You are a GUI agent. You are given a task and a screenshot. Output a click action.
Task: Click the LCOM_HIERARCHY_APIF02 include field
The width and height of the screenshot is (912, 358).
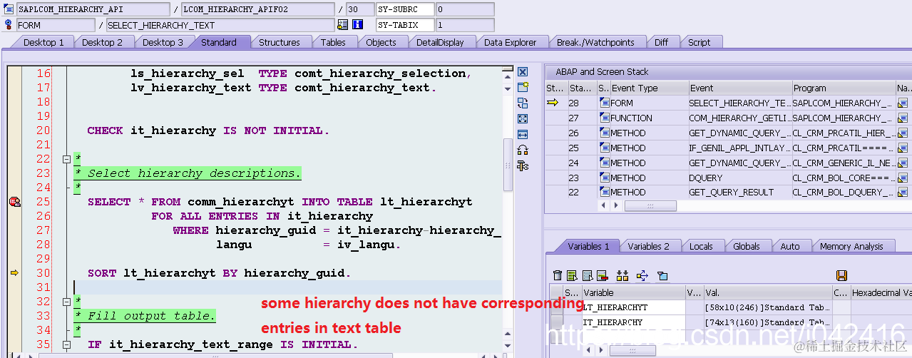coord(257,9)
